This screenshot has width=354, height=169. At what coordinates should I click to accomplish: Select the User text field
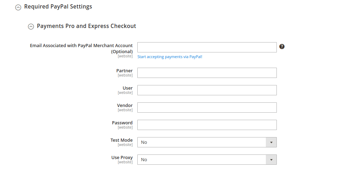[207, 90]
